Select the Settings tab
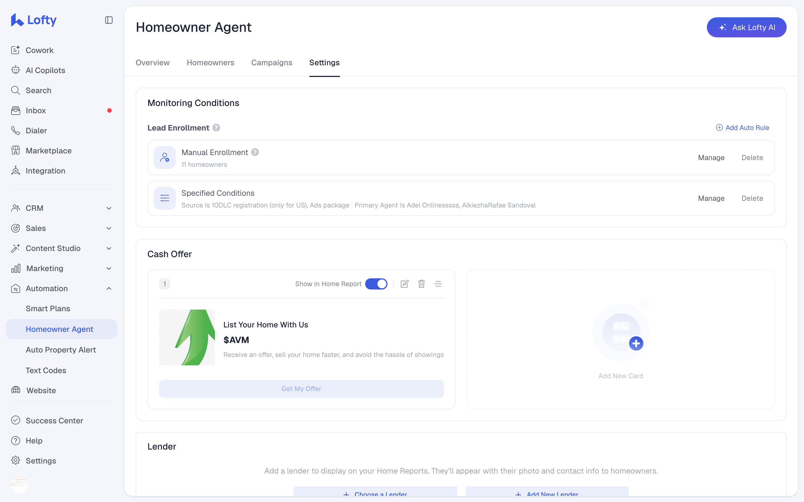 (324, 62)
